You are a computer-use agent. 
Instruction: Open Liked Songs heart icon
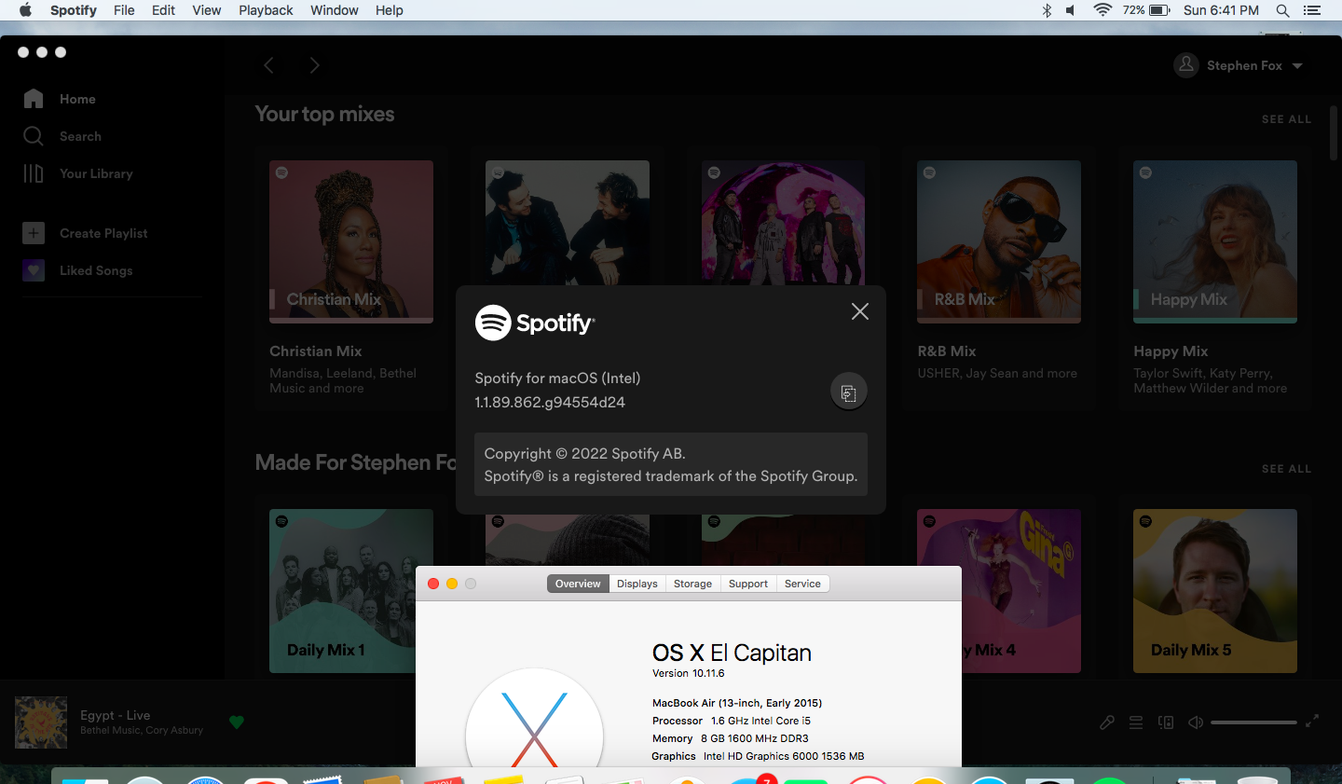pyautogui.click(x=34, y=270)
